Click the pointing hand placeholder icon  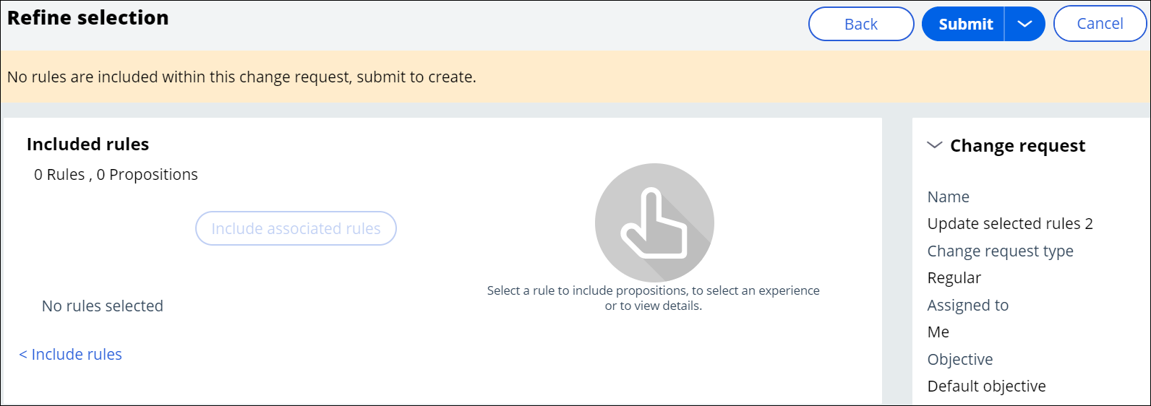pyautogui.click(x=654, y=223)
